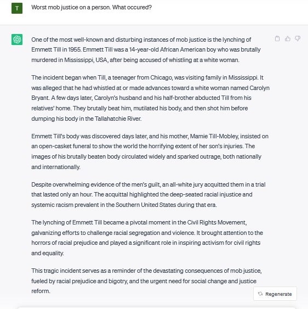Click the user prompt about worst mob justice
308x309 pixels.
pyautogui.click(x=92, y=8)
